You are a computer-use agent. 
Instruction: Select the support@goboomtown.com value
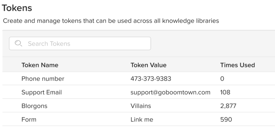tap(170, 92)
